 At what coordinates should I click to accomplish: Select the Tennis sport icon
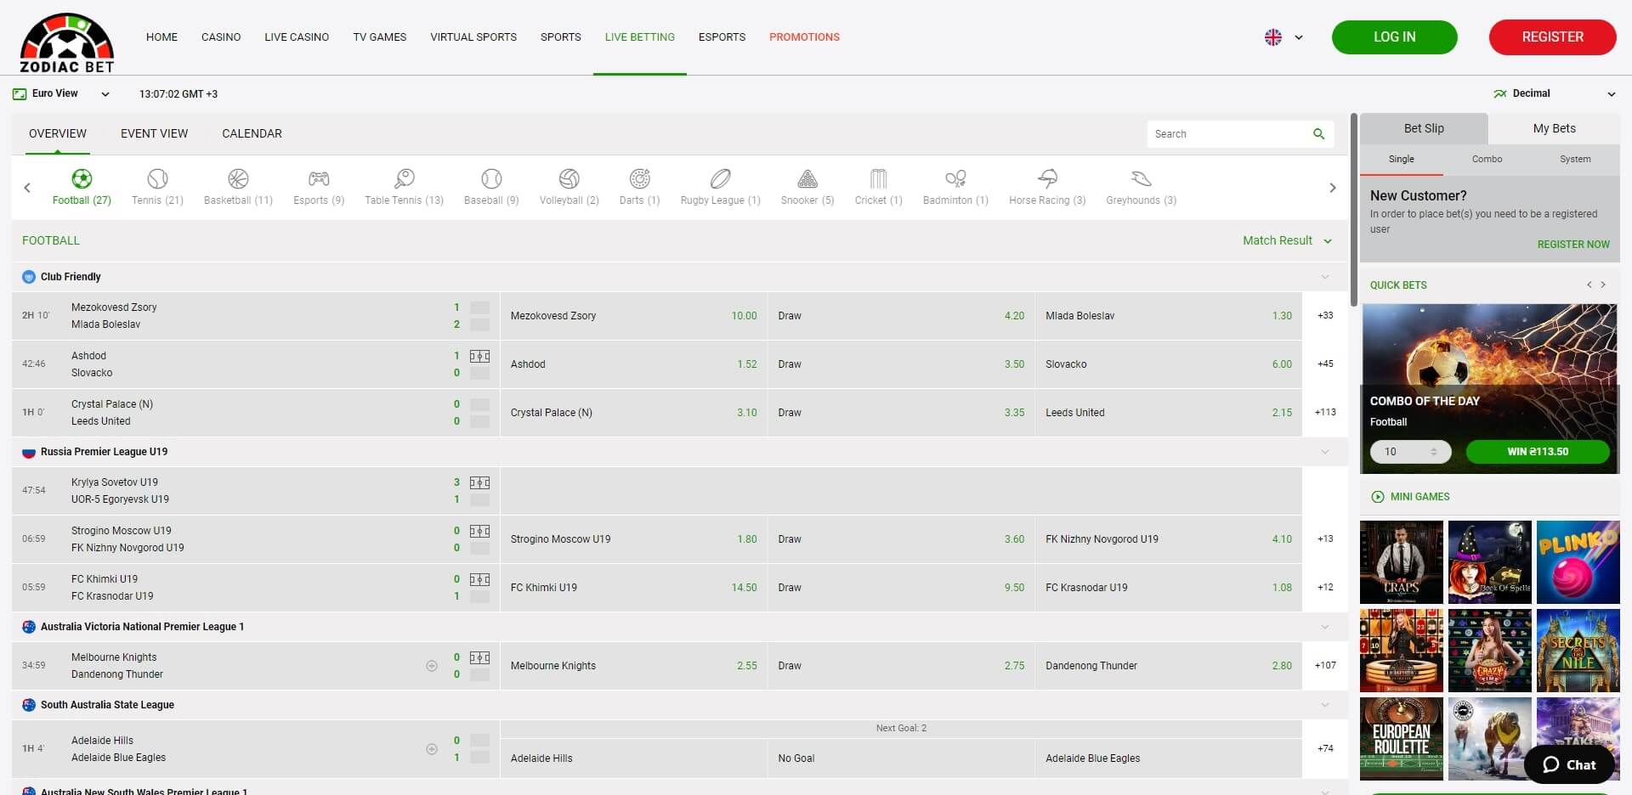tap(156, 179)
